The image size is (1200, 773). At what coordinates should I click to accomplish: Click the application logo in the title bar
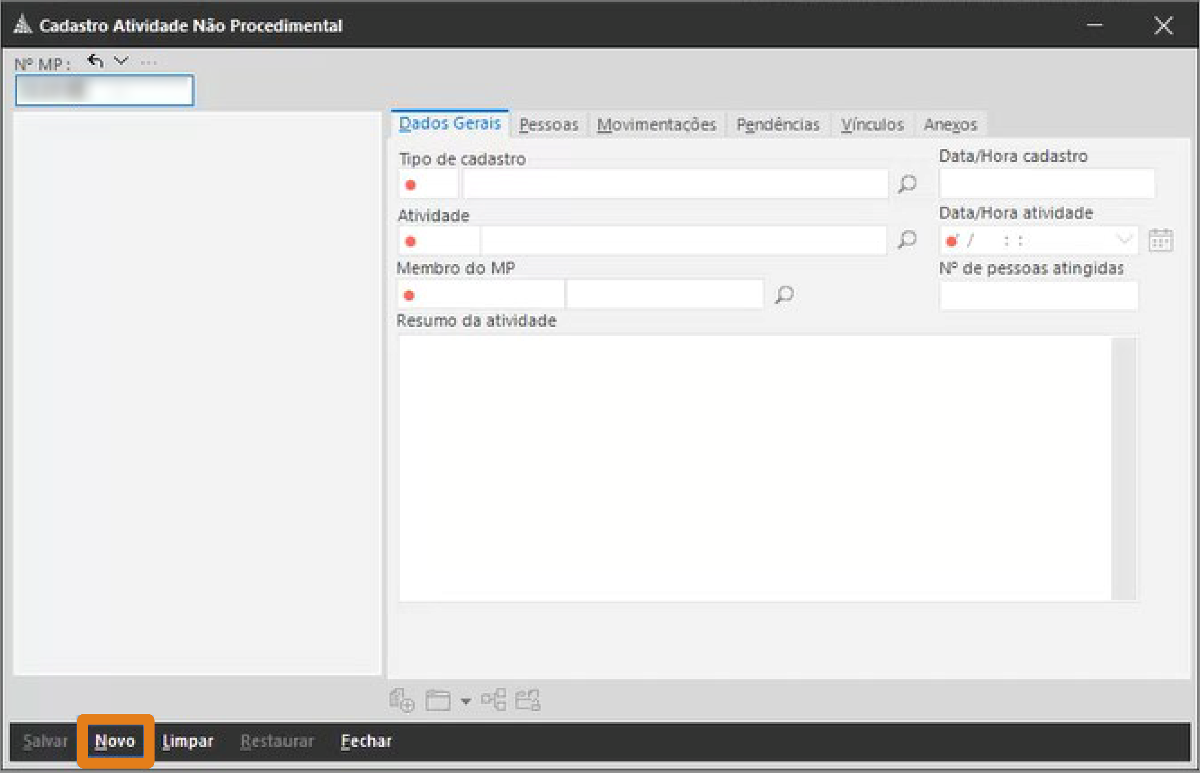click(x=21, y=24)
